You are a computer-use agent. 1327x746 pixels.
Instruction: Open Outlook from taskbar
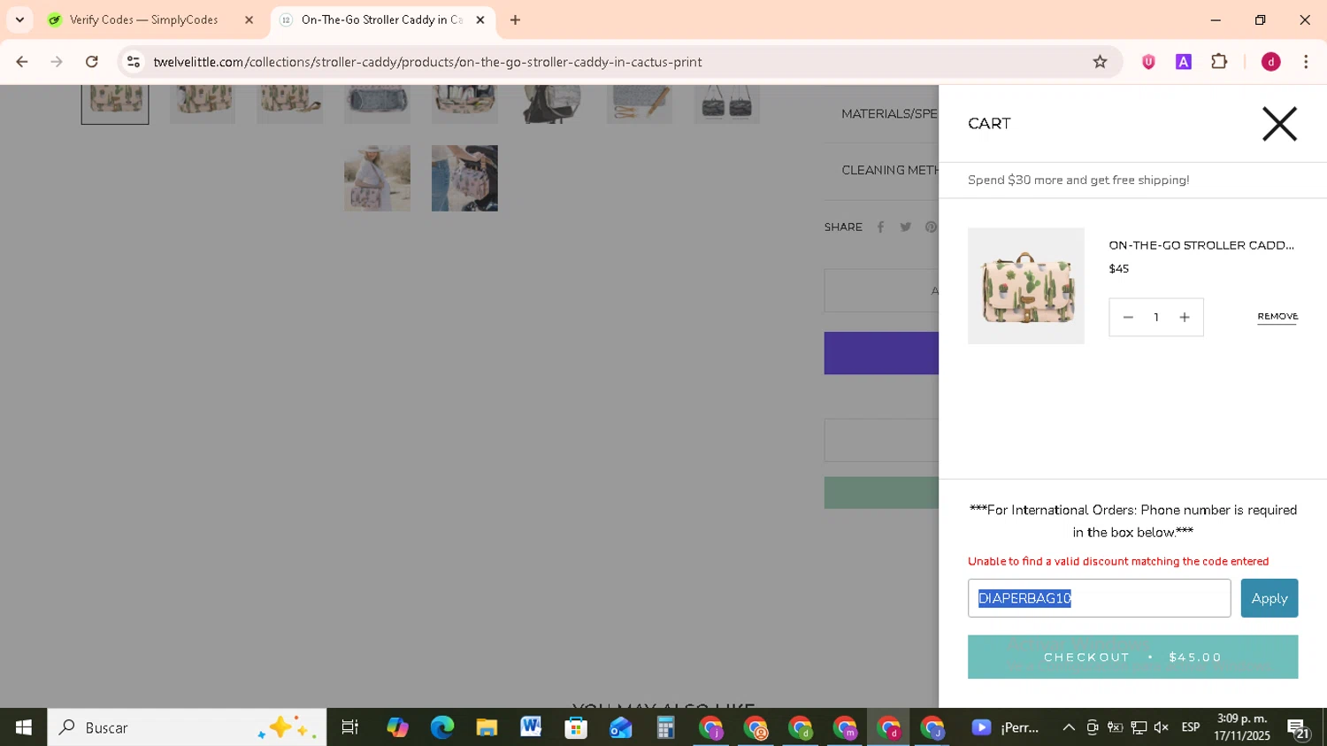point(620,727)
